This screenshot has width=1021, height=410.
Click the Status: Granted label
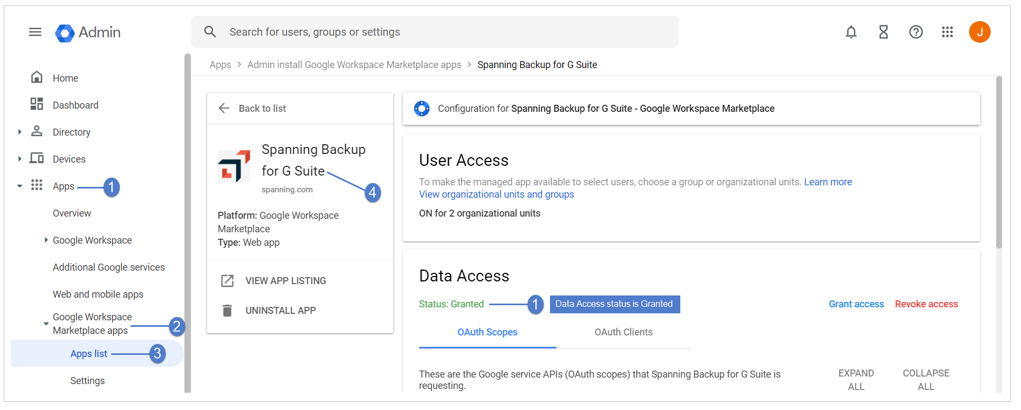coord(452,304)
